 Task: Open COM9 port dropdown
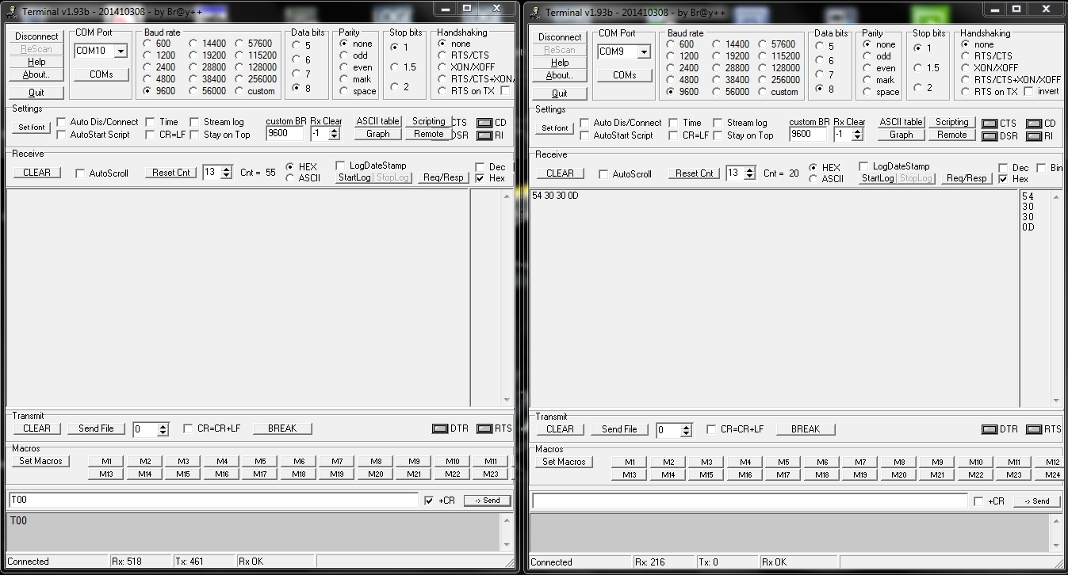[644, 52]
